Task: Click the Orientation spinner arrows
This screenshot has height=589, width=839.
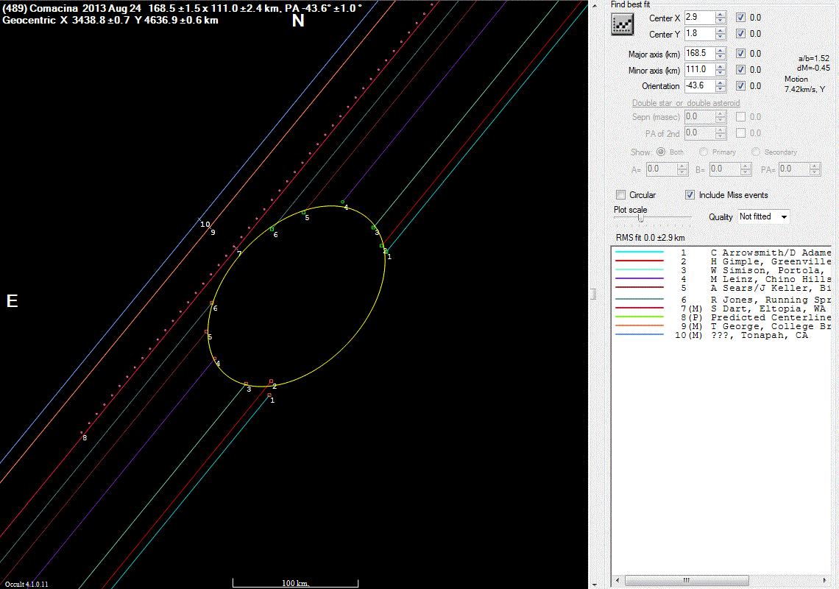Action: tap(721, 85)
